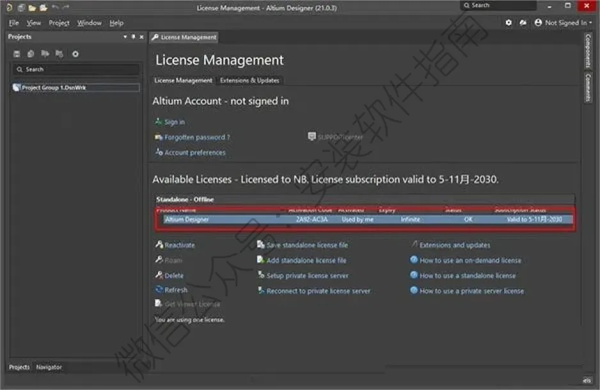Click the on-demand license help icon
Viewport: 600px width, 390px height.
point(414,260)
